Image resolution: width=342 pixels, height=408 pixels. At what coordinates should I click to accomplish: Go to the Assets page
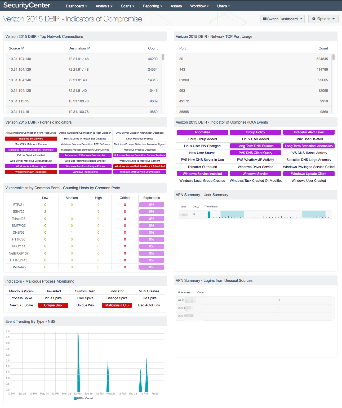(176, 6)
